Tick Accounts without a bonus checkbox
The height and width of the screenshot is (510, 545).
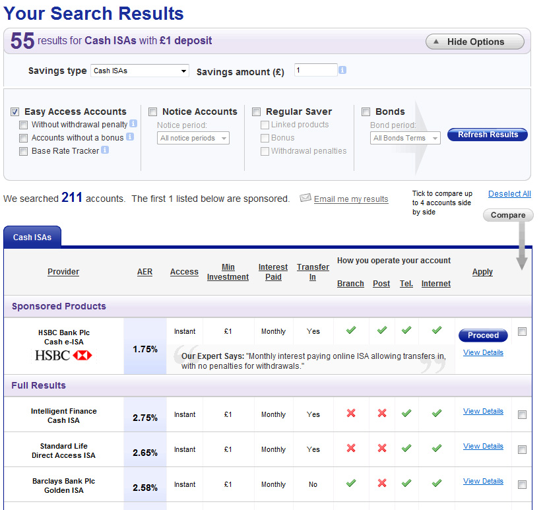(x=23, y=138)
